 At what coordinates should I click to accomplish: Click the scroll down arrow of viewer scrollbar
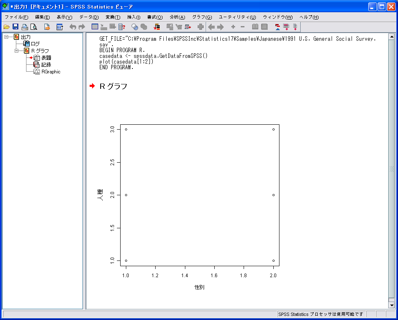coord(391,305)
